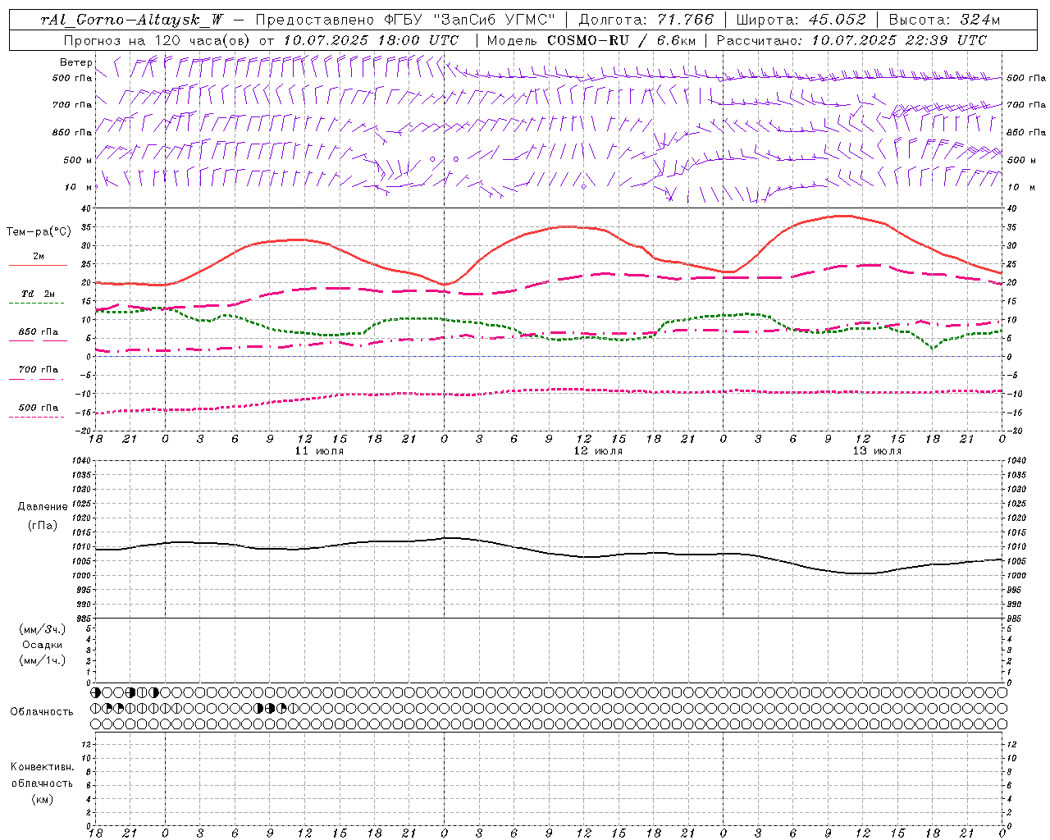Click the Высота: 324м value

944,20
